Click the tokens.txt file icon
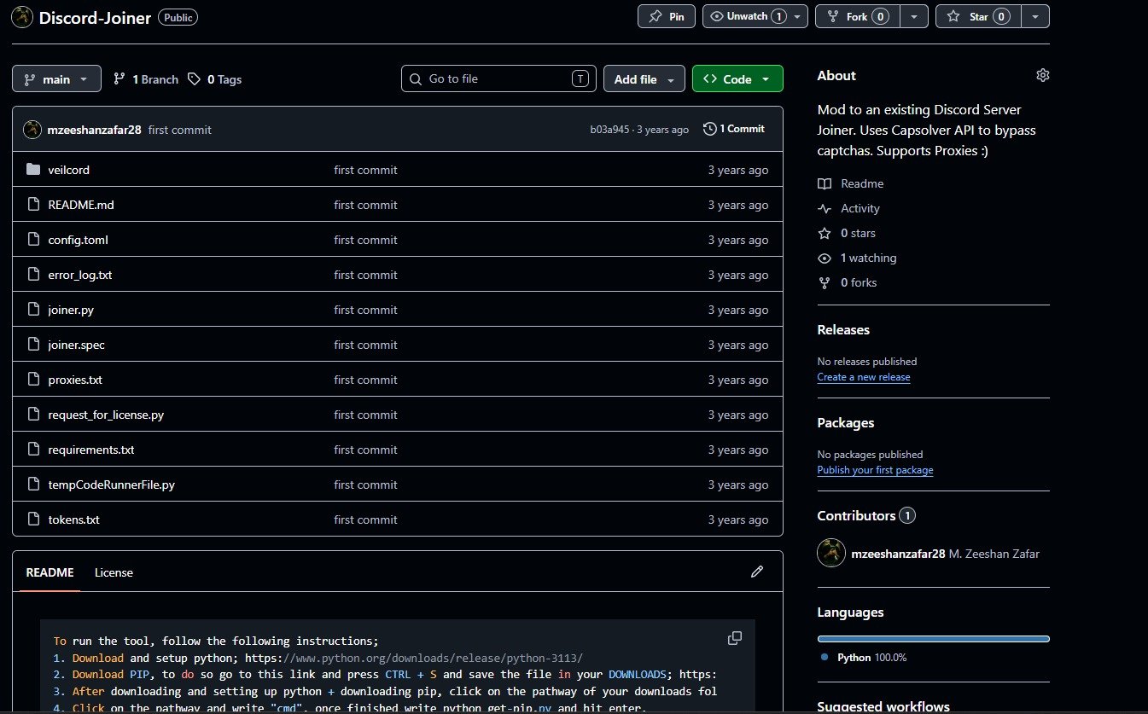Screen dimensions: 1148x714 pyautogui.click(x=33, y=520)
